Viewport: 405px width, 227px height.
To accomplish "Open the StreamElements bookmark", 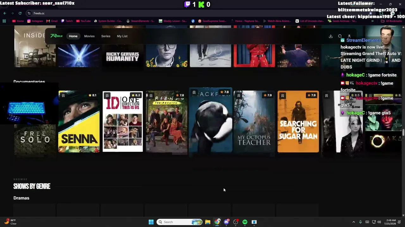I will coord(140,21).
